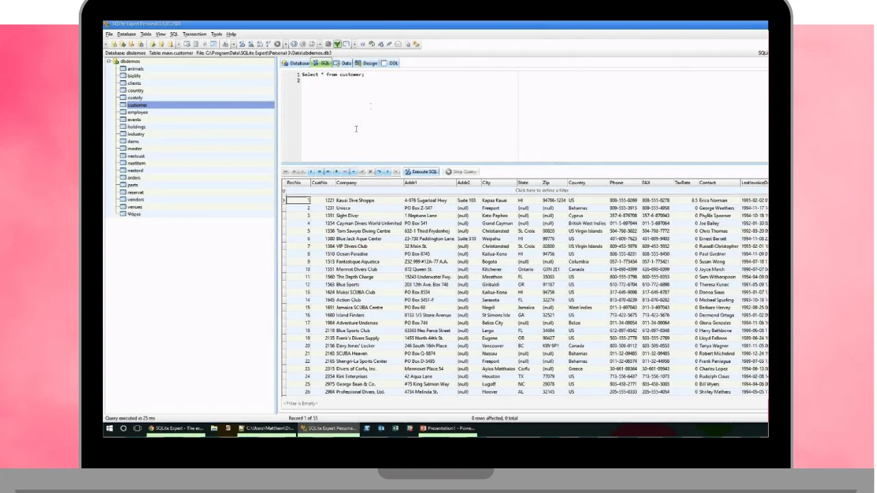This screenshot has width=877, height=493.
Task: Click the Cortana circle on taskbar
Action: pyautogui.click(x=123, y=429)
